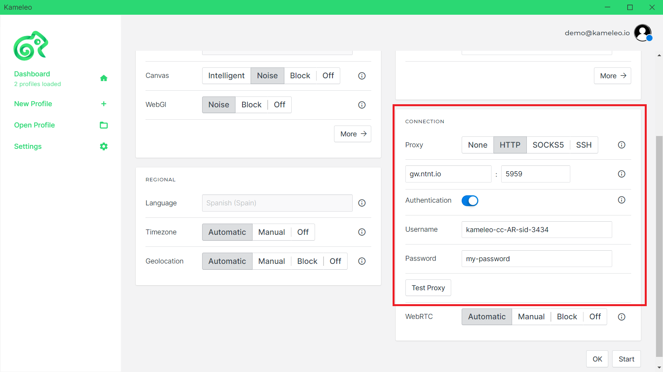663x372 pixels.
Task: Select HTTP proxy type
Action: click(x=510, y=145)
